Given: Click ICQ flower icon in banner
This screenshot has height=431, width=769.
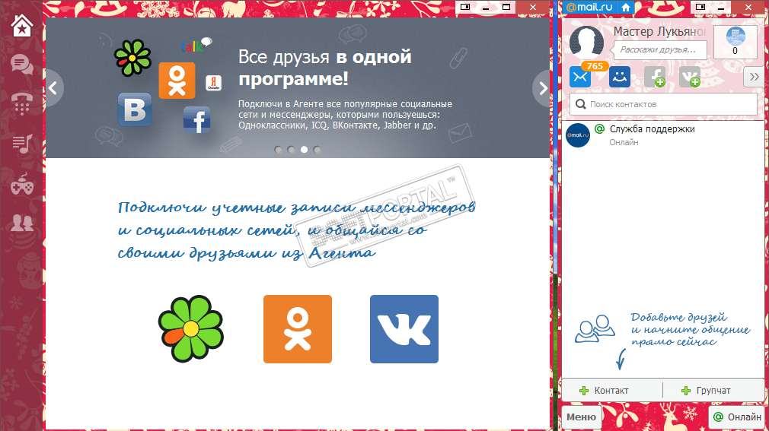Looking at the screenshot, I should click(x=132, y=58).
